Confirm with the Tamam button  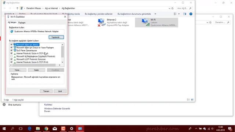[46, 91]
